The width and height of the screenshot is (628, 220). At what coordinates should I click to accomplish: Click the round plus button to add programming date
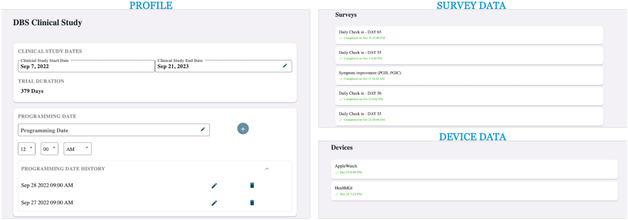[243, 129]
